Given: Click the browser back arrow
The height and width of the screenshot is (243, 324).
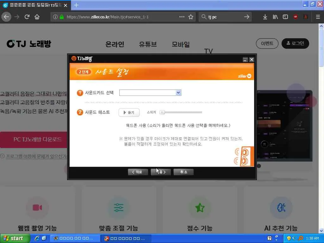Looking at the screenshot, I should tap(6, 17).
